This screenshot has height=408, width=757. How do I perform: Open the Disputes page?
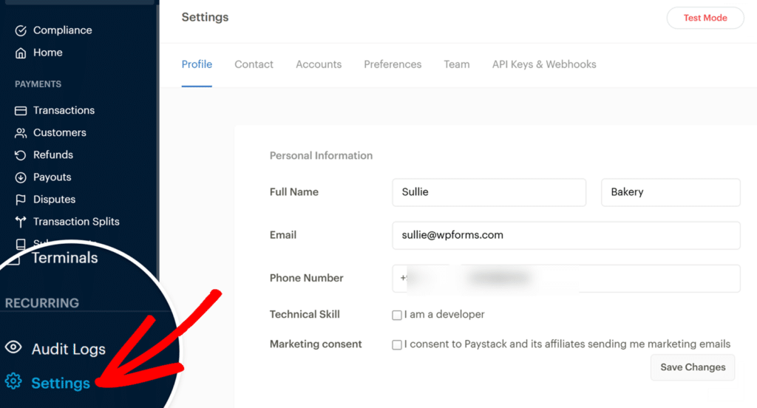pos(54,200)
